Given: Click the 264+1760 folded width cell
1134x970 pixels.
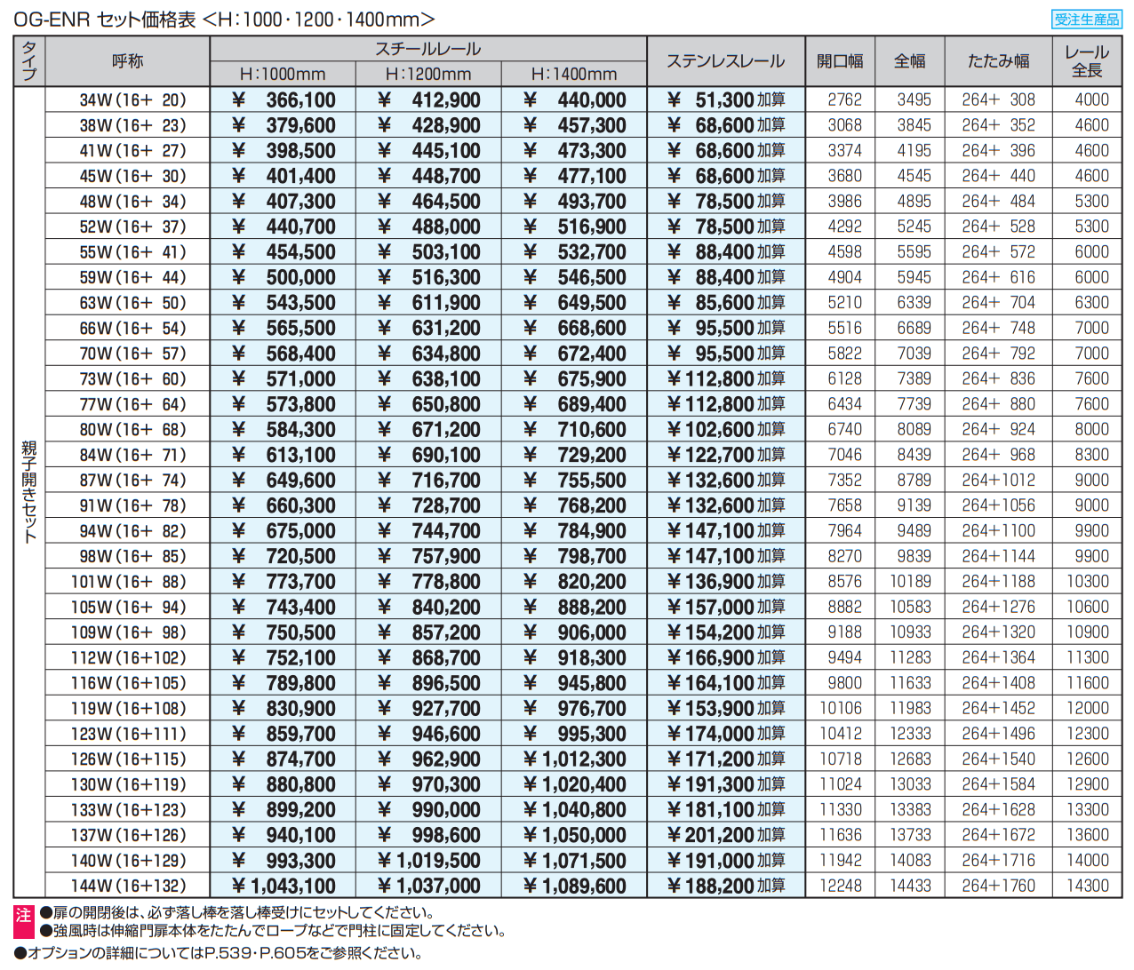Looking at the screenshot, I should tap(998, 886).
